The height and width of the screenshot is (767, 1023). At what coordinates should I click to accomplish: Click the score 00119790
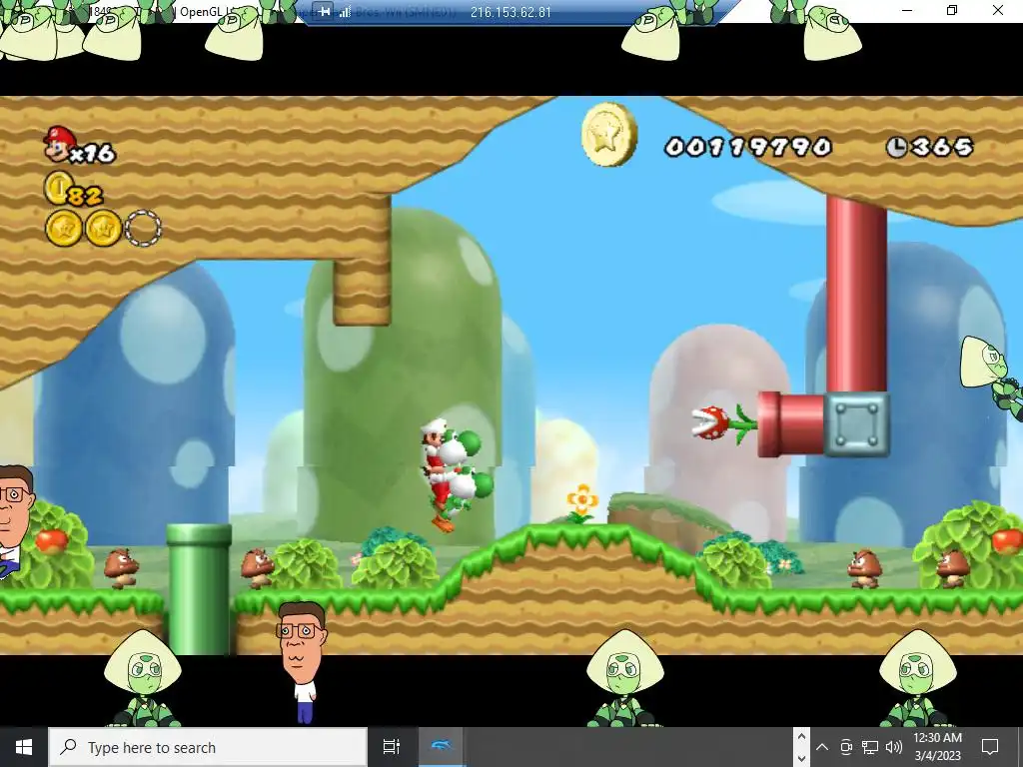(748, 147)
